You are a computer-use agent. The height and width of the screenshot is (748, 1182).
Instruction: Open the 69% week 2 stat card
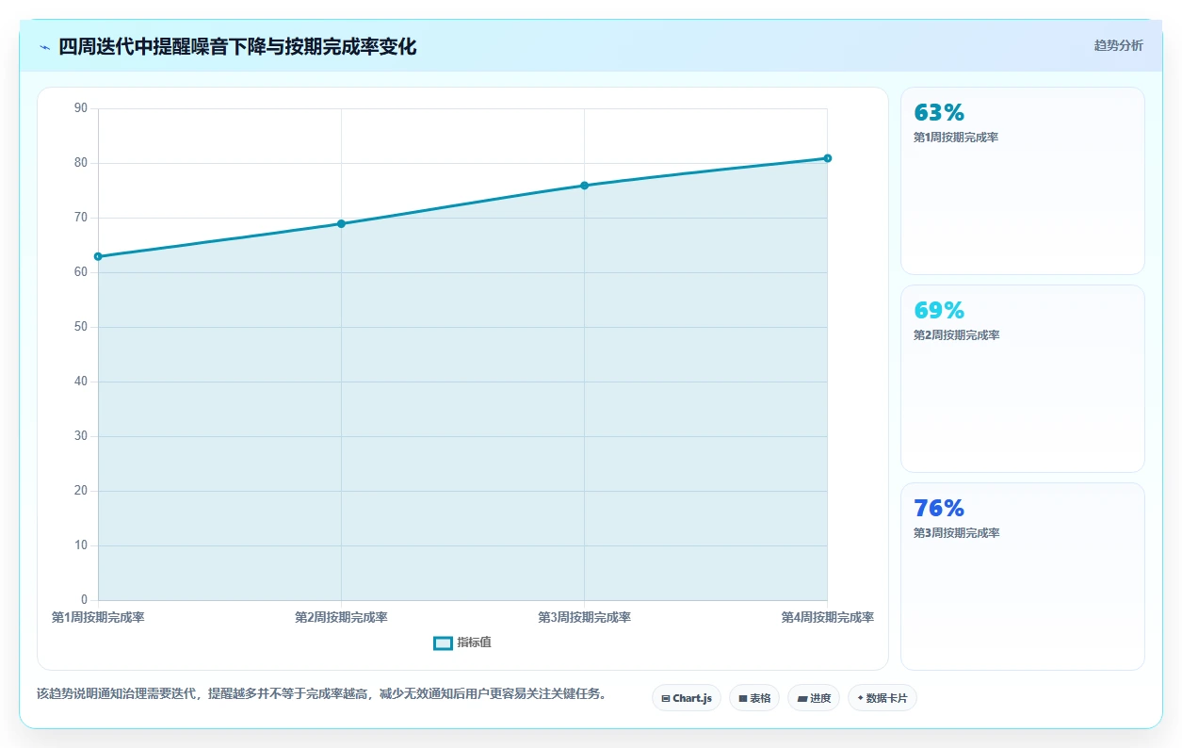[x=1022, y=379]
